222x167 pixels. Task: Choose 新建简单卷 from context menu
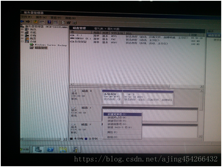click(x=122, y=114)
